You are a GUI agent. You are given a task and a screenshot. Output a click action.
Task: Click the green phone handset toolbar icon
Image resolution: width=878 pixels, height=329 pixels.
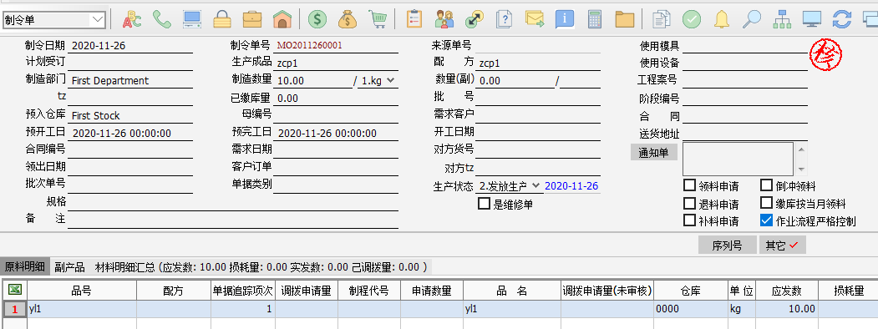[162, 19]
